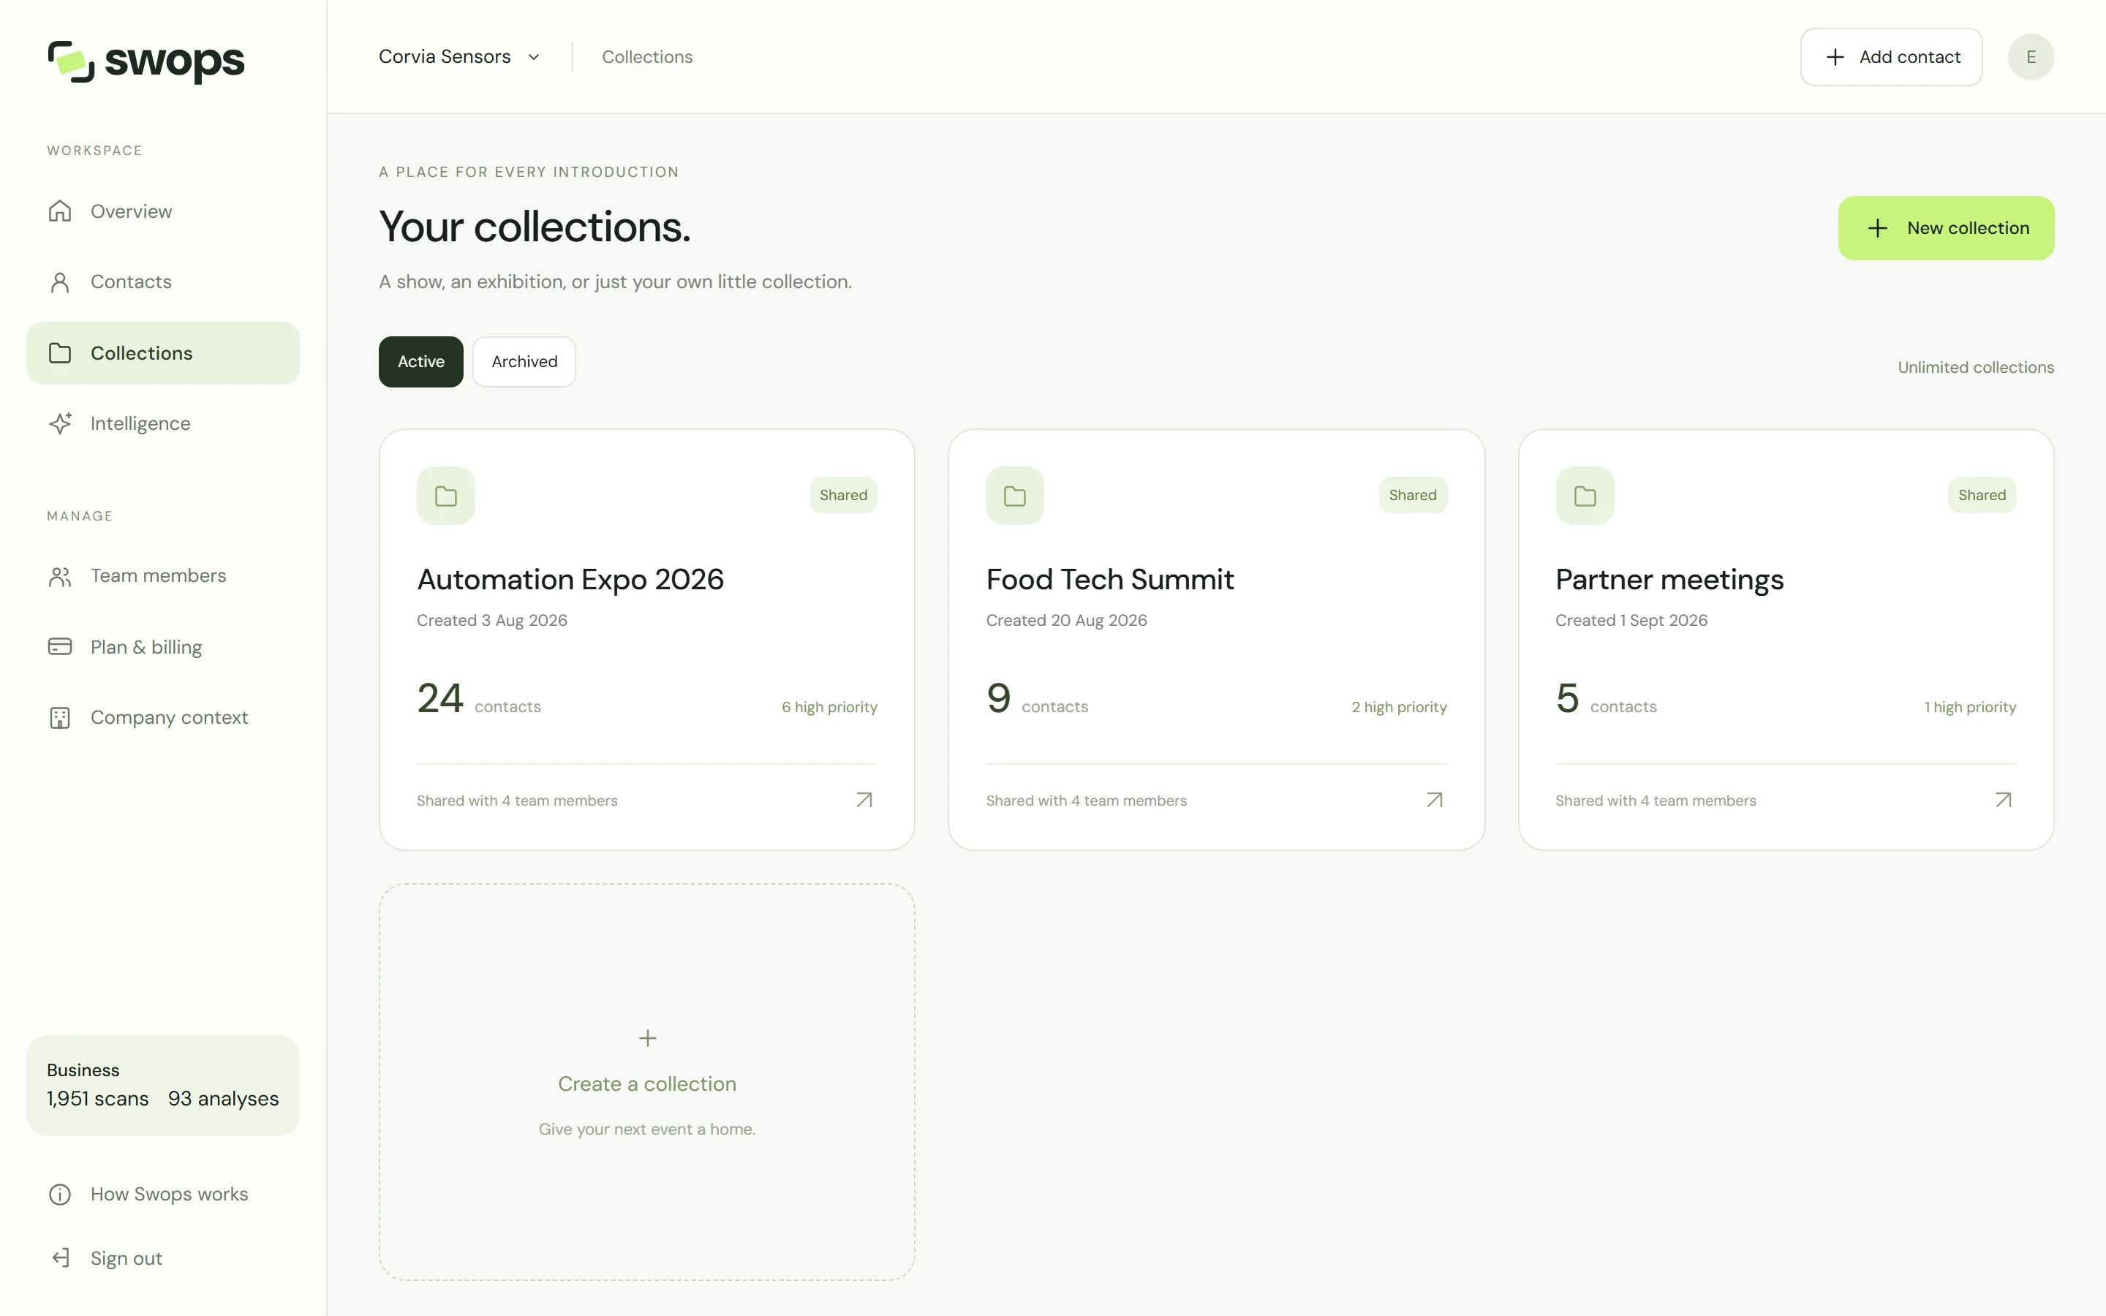Open Company context via the building icon

[60, 717]
